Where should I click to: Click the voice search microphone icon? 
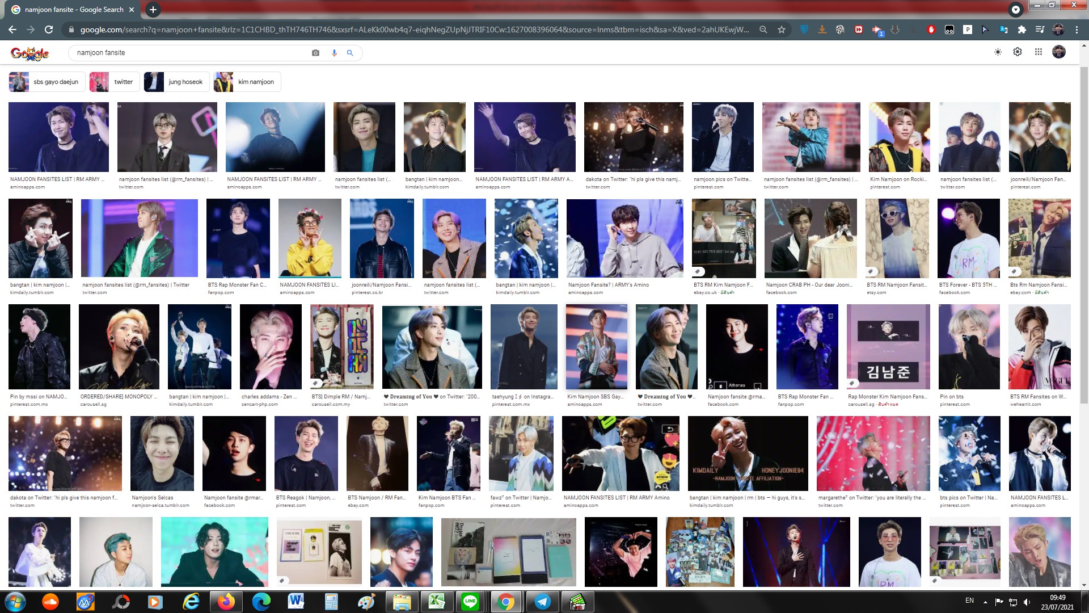(x=334, y=53)
